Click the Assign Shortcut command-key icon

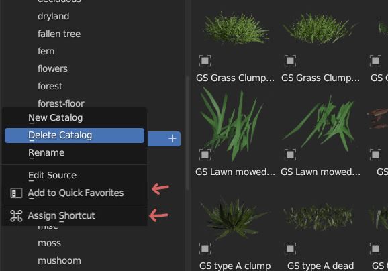[16, 215]
